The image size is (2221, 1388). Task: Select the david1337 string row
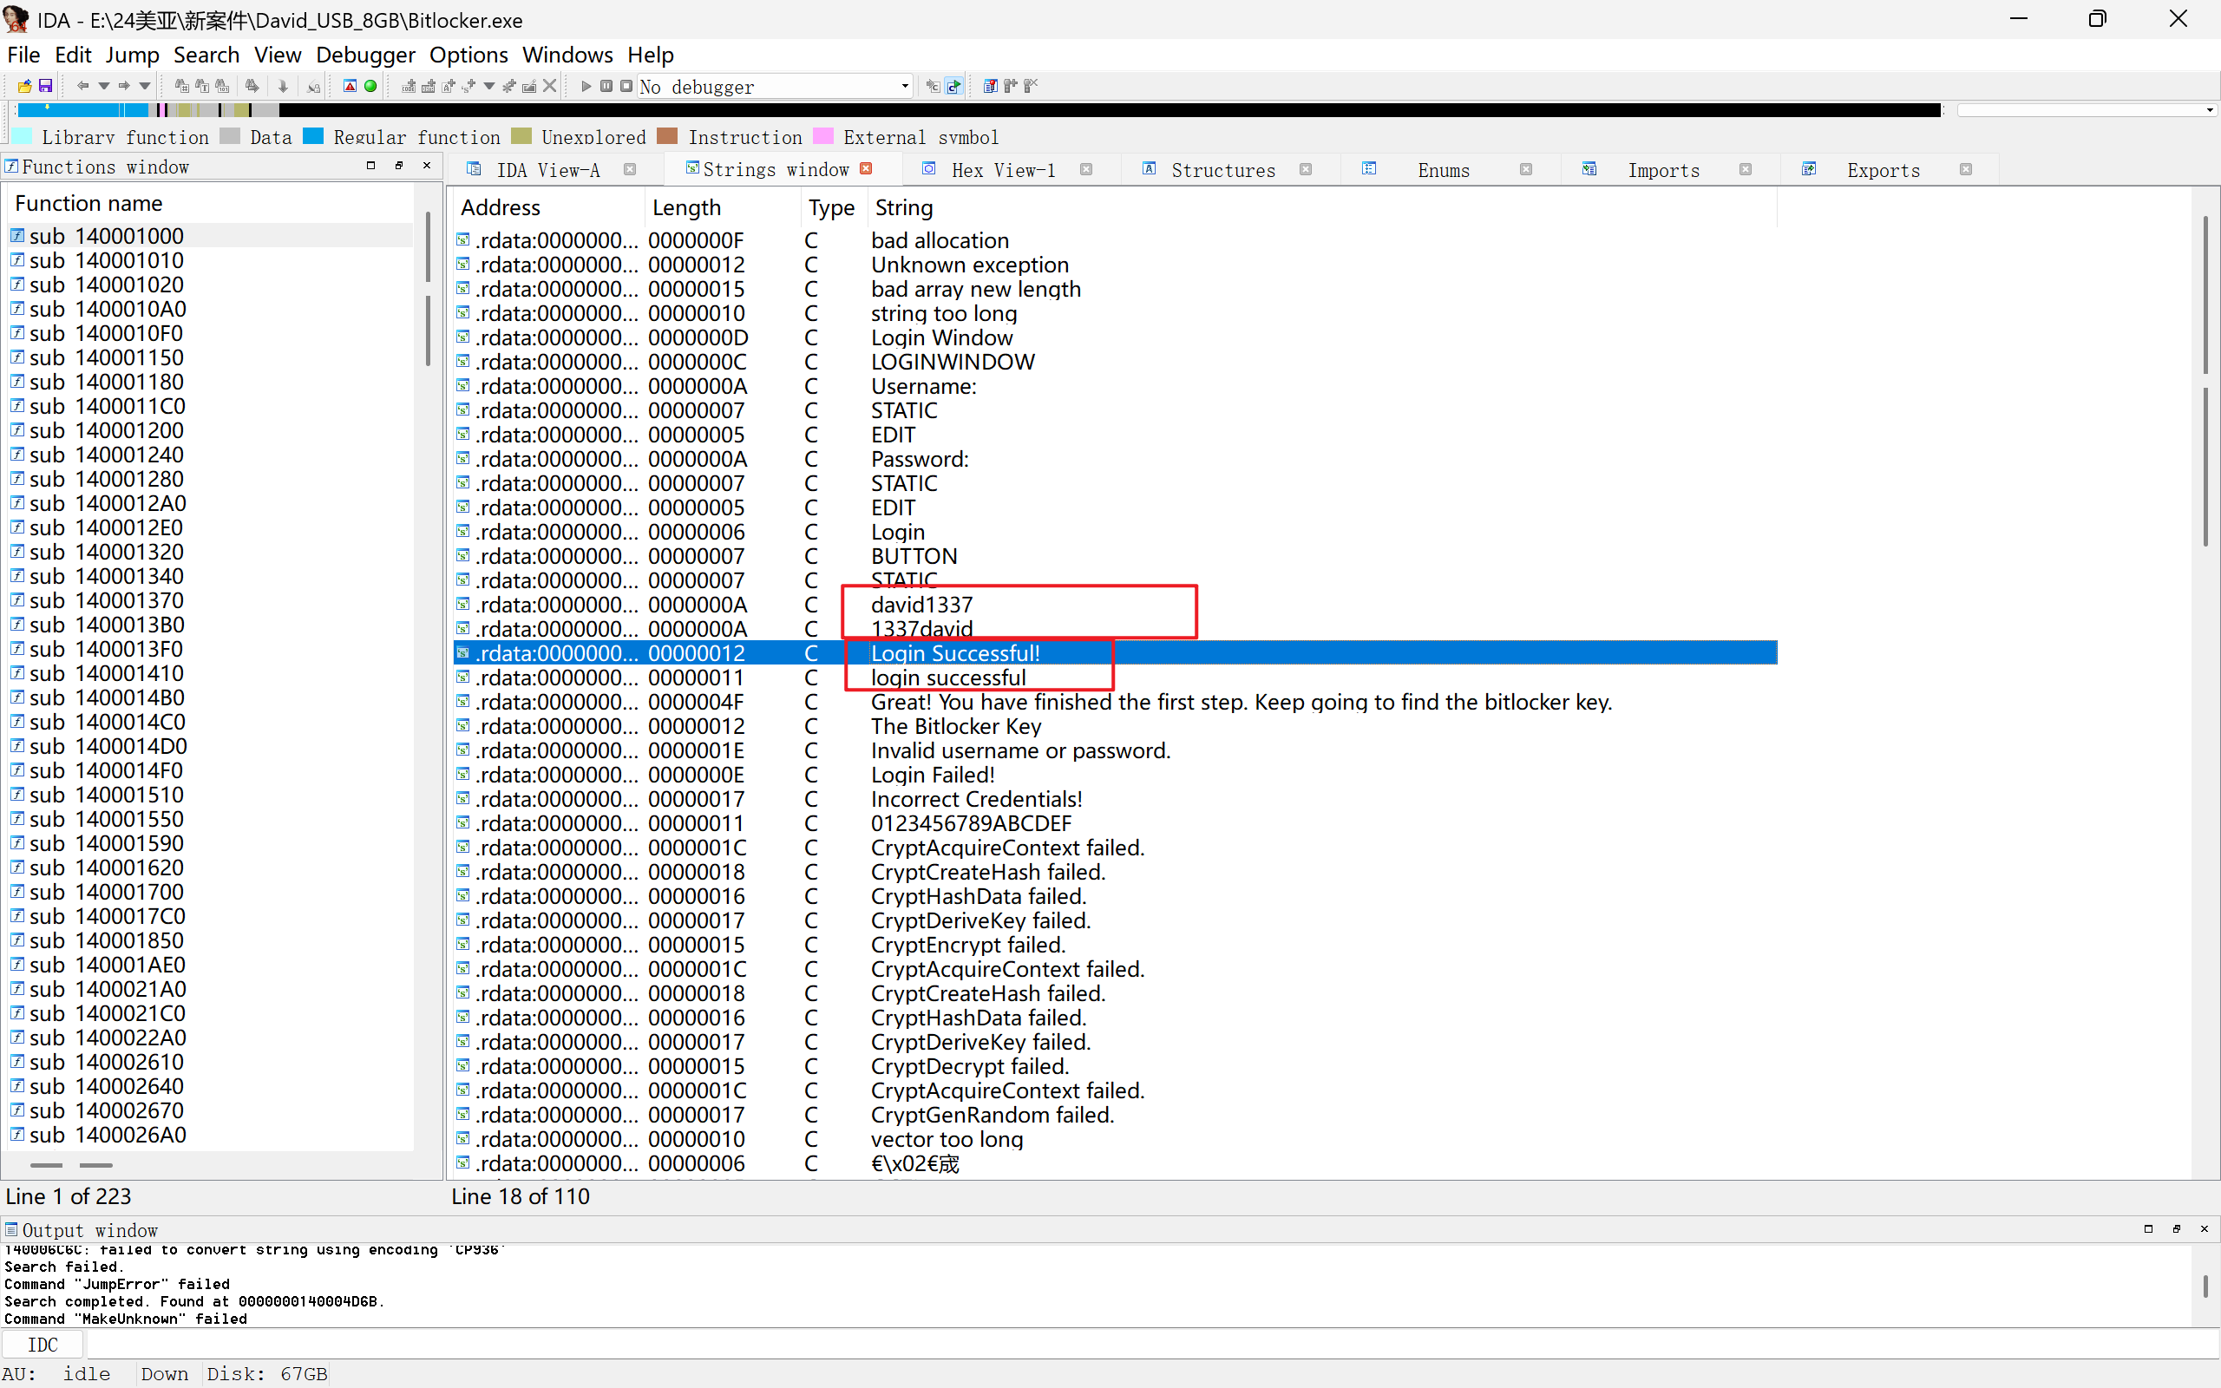tap(921, 605)
